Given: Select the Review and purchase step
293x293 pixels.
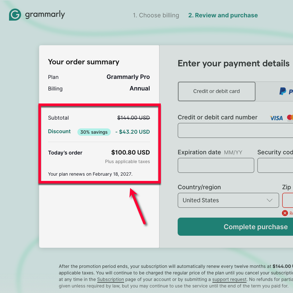Looking at the screenshot, I should (223, 15).
